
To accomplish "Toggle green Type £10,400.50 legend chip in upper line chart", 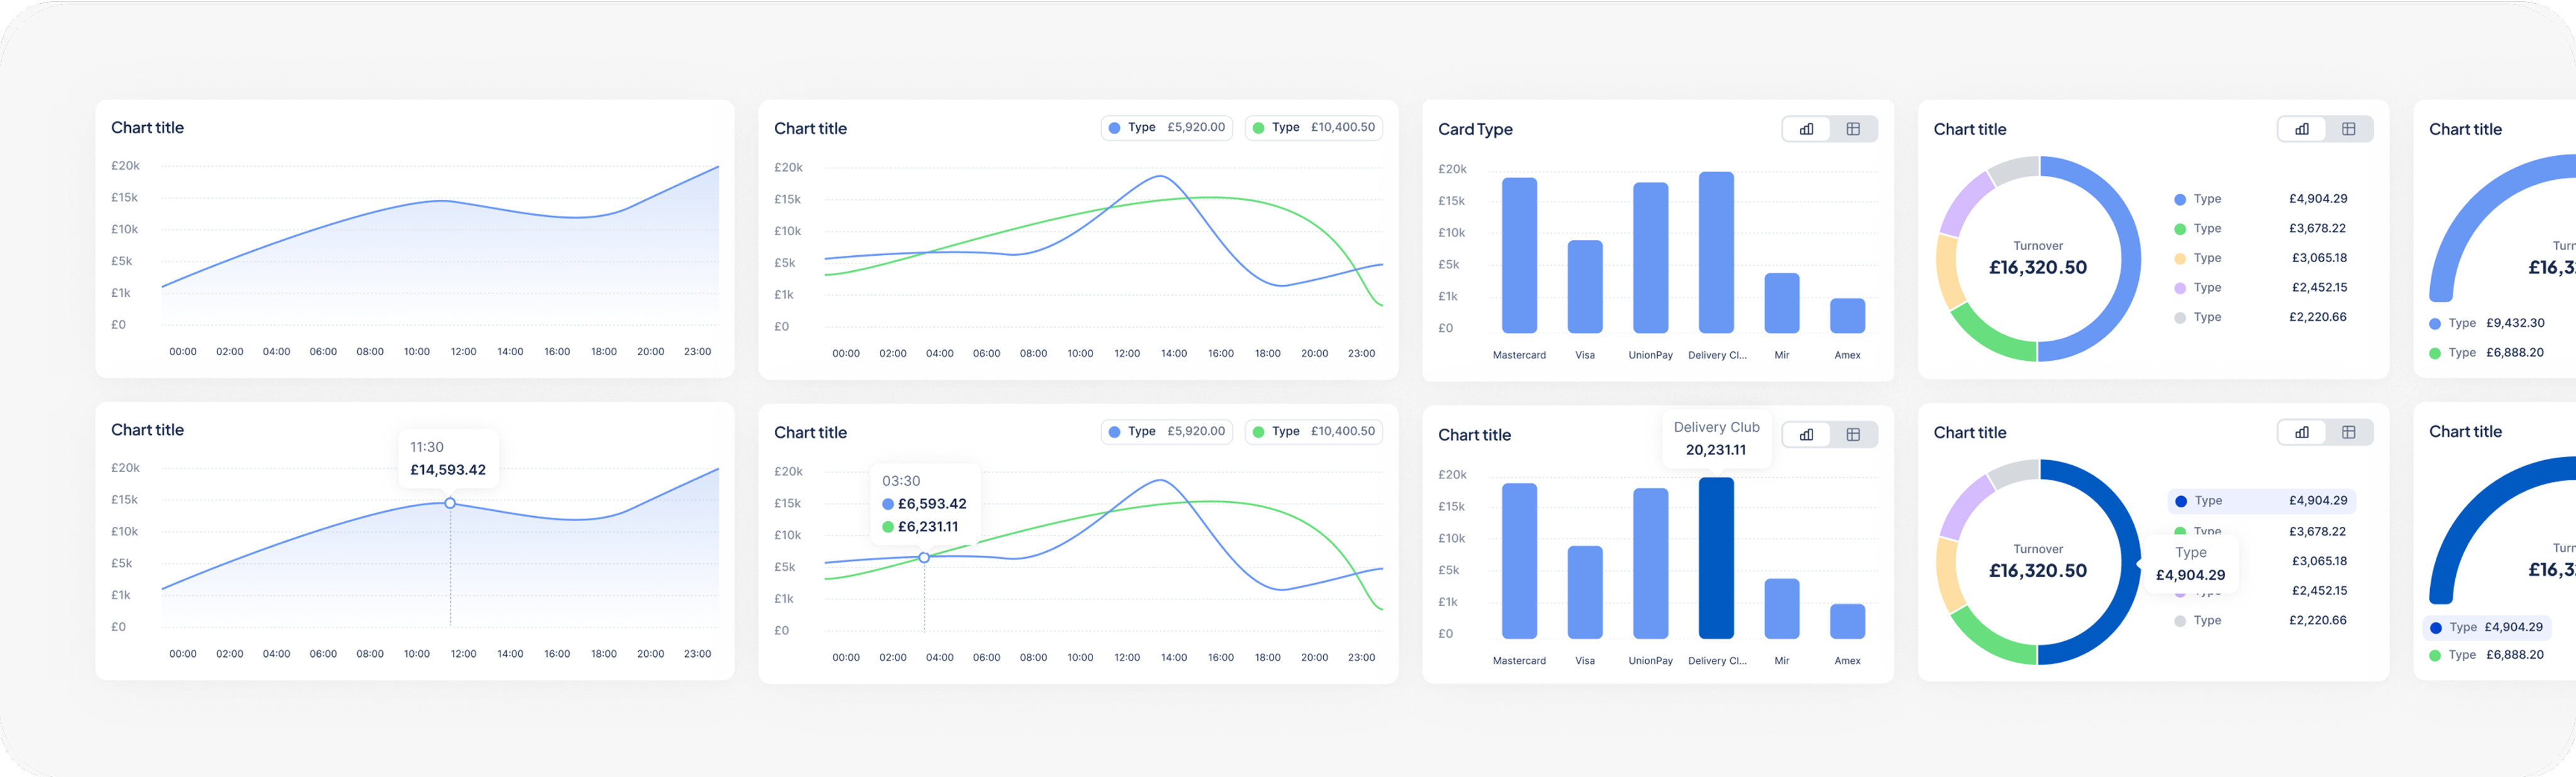I will click(1313, 128).
